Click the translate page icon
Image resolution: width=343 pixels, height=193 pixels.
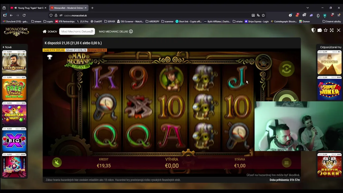[x=258, y=15]
